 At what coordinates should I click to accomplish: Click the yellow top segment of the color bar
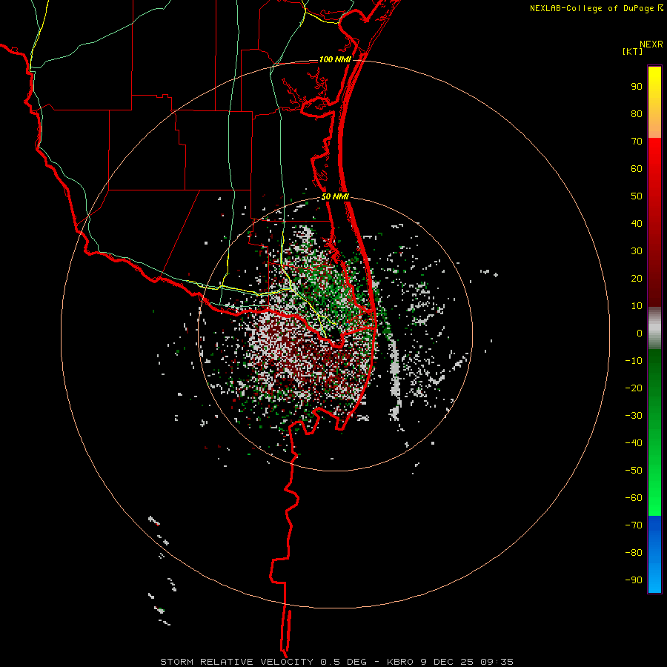coord(654,102)
